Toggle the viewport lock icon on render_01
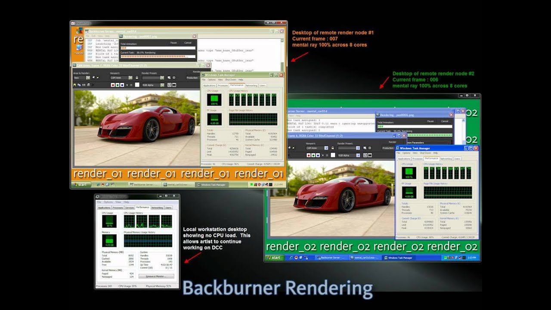Viewport: 551px width, 310px height. tap(137, 78)
